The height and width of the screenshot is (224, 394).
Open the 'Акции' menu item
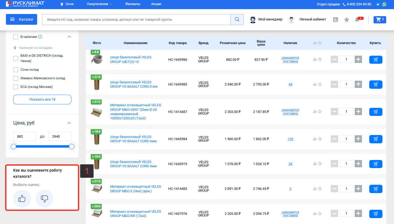tap(156, 4)
